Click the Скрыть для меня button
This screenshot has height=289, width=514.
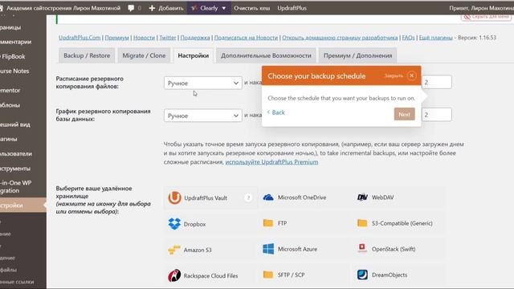[486, 17]
